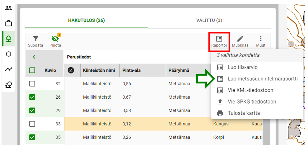
Task: Click area value 0,53 in row 29
Action: click(127, 110)
